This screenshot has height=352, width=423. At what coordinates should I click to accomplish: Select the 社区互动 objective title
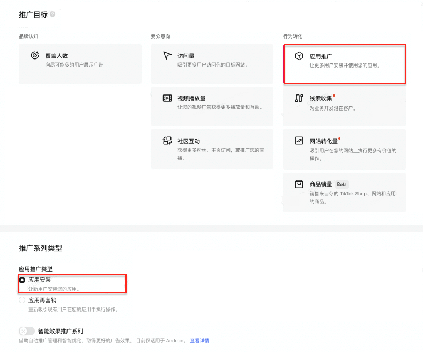point(189,141)
